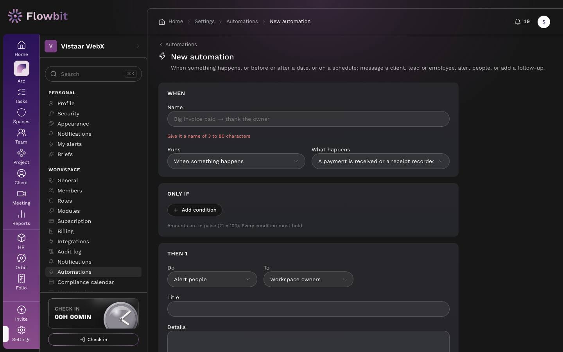
Task: Open Reports in the sidebar
Action: pyautogui.click(x=21, y=218)
